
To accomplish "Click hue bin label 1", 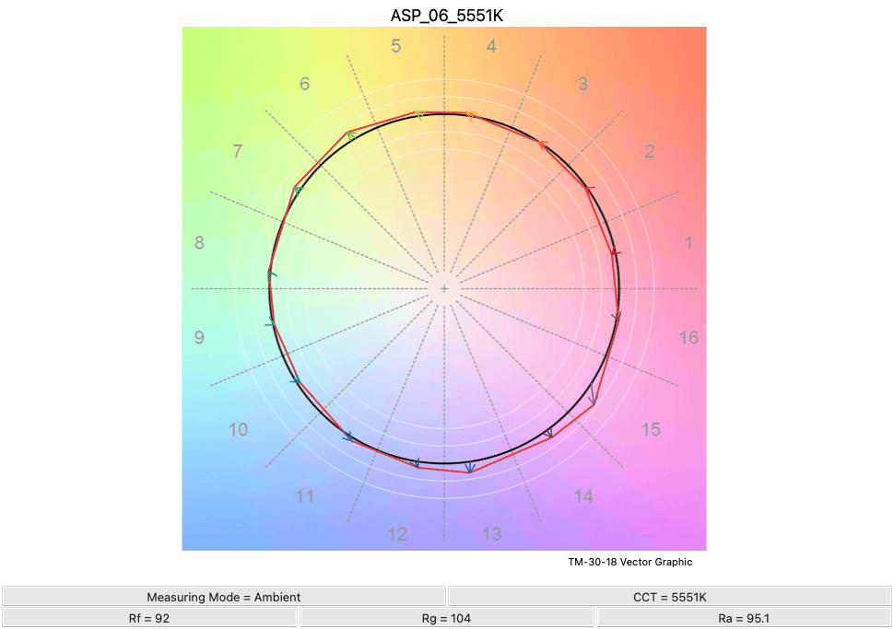I will (688, 243).
